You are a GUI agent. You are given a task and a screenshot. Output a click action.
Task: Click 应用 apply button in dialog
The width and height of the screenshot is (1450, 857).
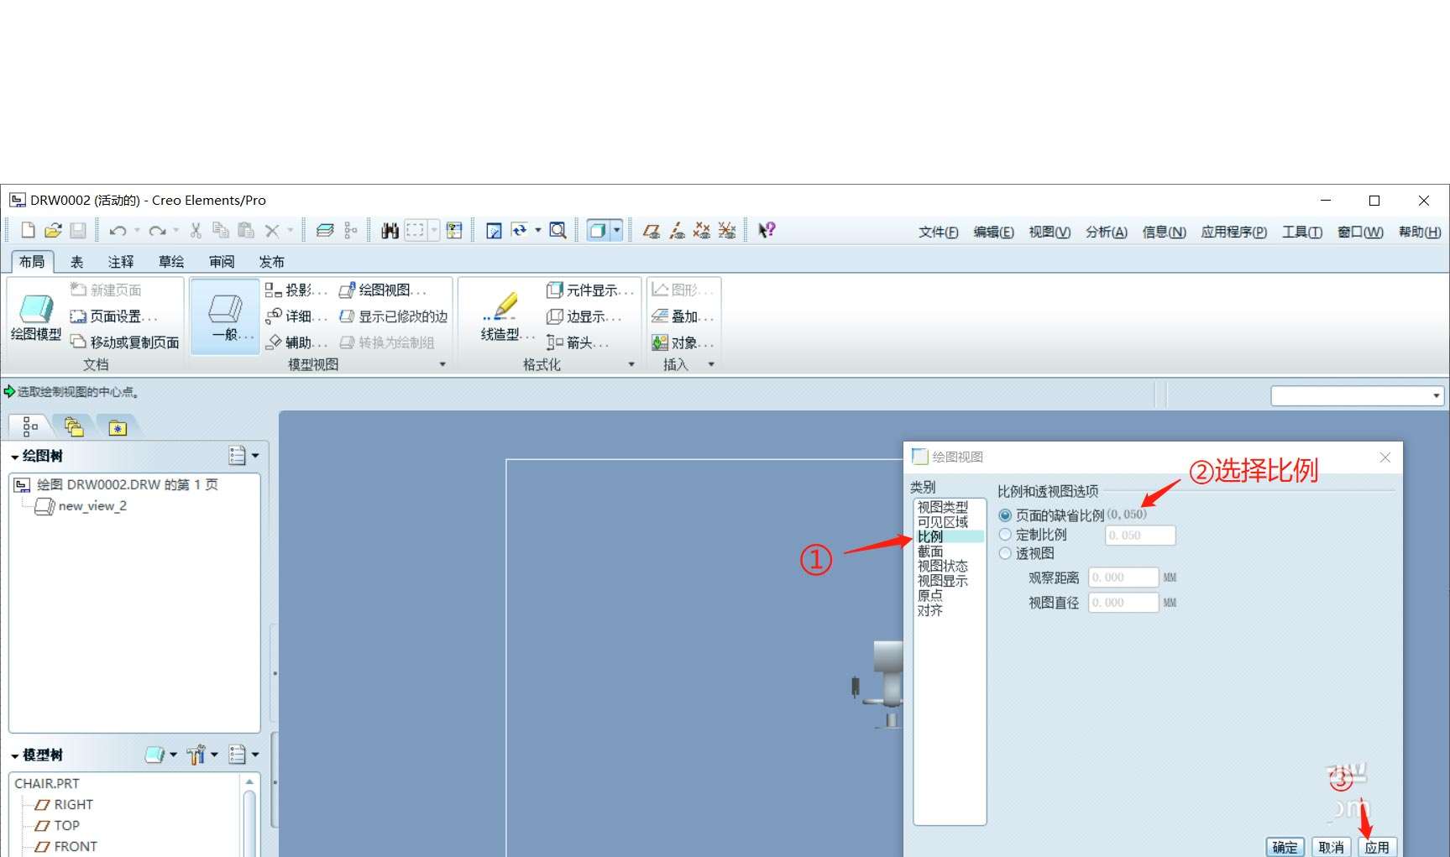[1377, 848]
